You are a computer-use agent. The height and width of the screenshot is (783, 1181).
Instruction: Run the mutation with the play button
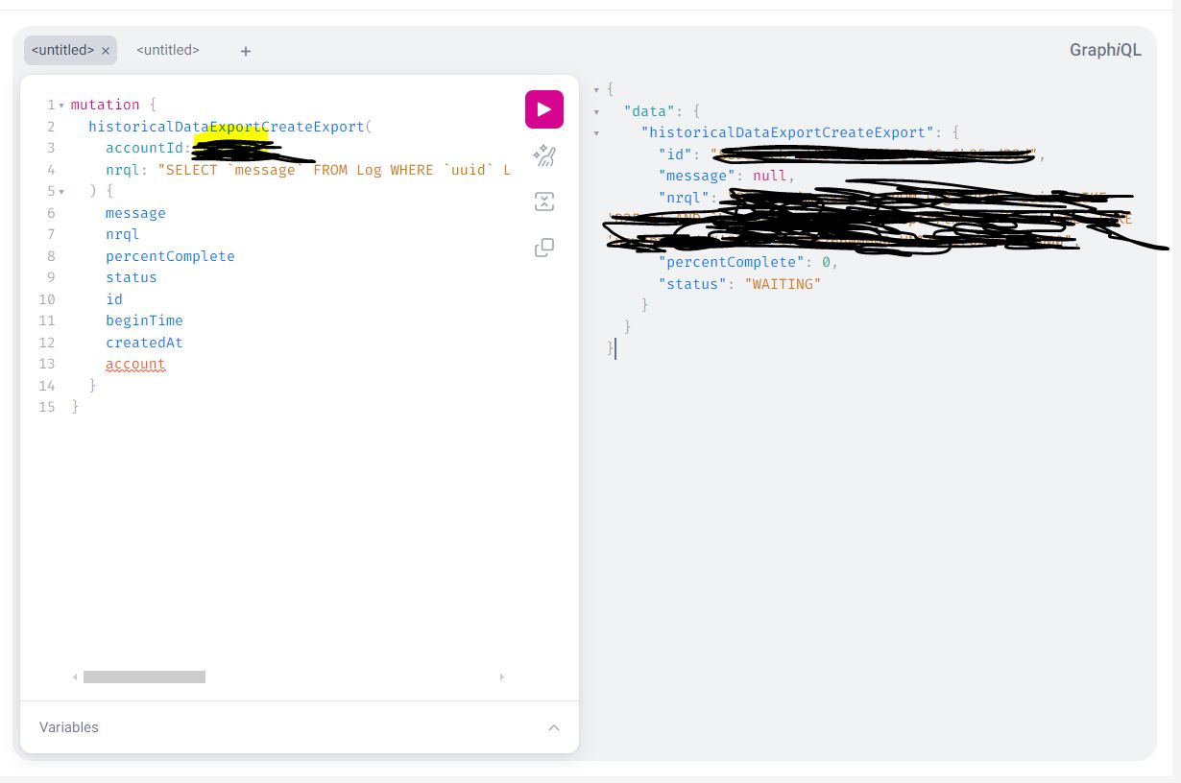[543, 109]
